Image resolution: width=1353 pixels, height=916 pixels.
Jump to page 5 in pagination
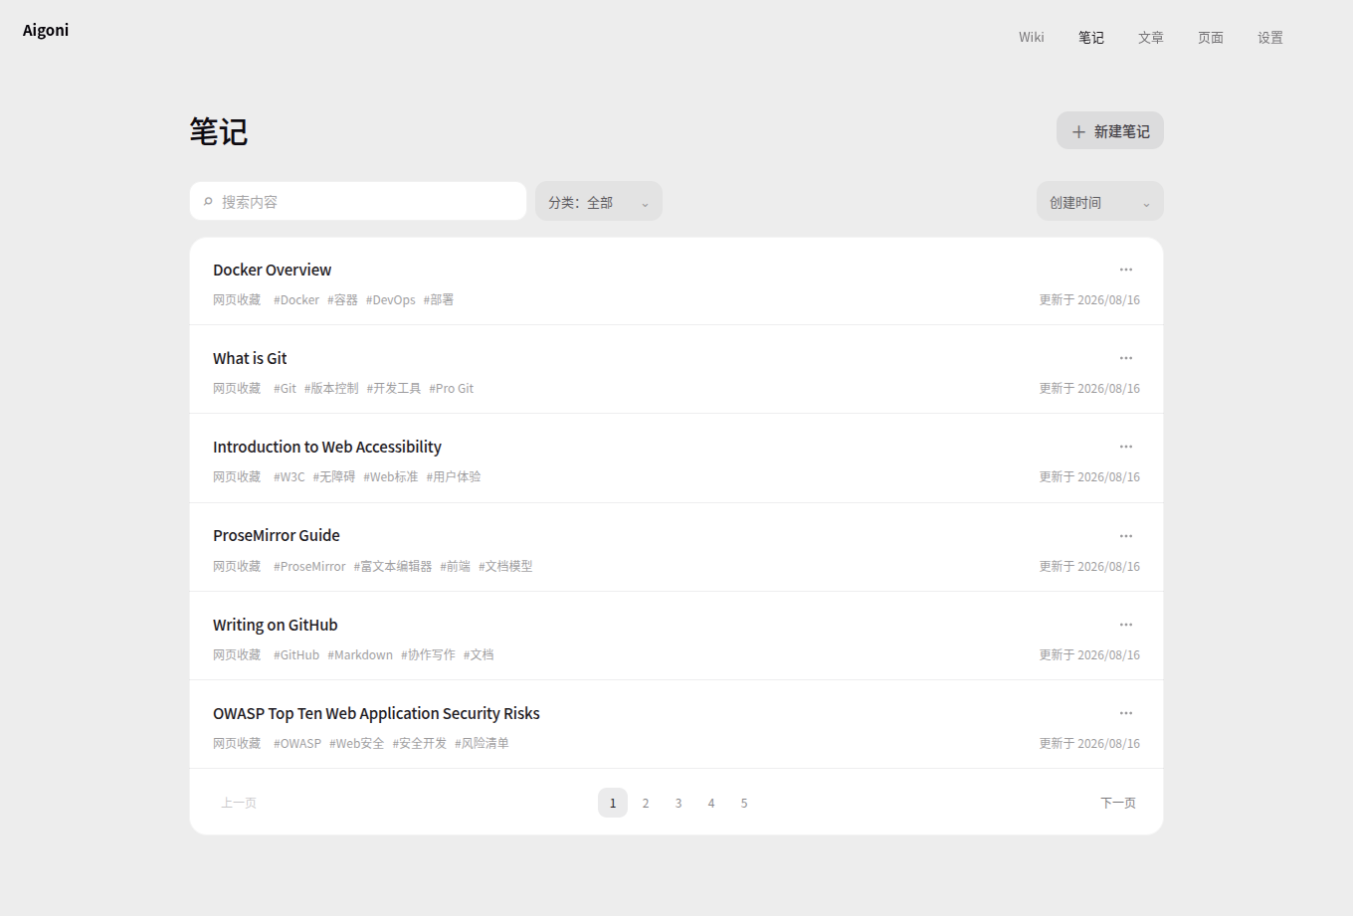point(744,803)
